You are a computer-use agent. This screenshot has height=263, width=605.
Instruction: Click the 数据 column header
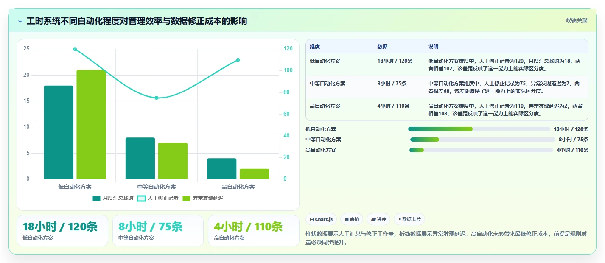coord(382,47)
